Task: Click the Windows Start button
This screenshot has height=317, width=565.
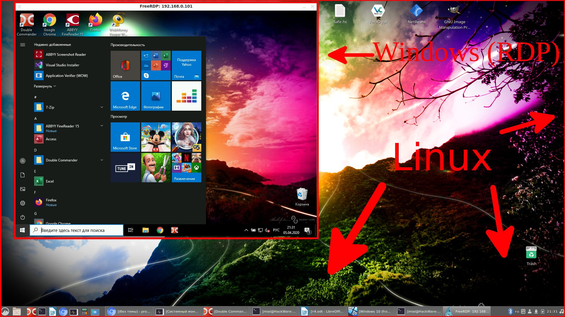Action: [22, 230]
